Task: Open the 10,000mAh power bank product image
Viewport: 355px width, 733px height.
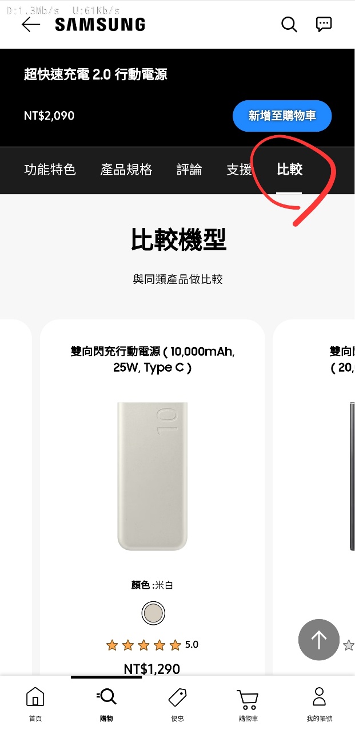Action: (153, 476)
